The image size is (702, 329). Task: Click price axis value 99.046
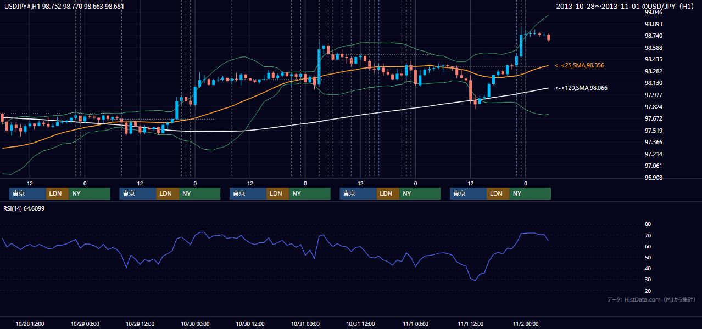click(655, 12)
